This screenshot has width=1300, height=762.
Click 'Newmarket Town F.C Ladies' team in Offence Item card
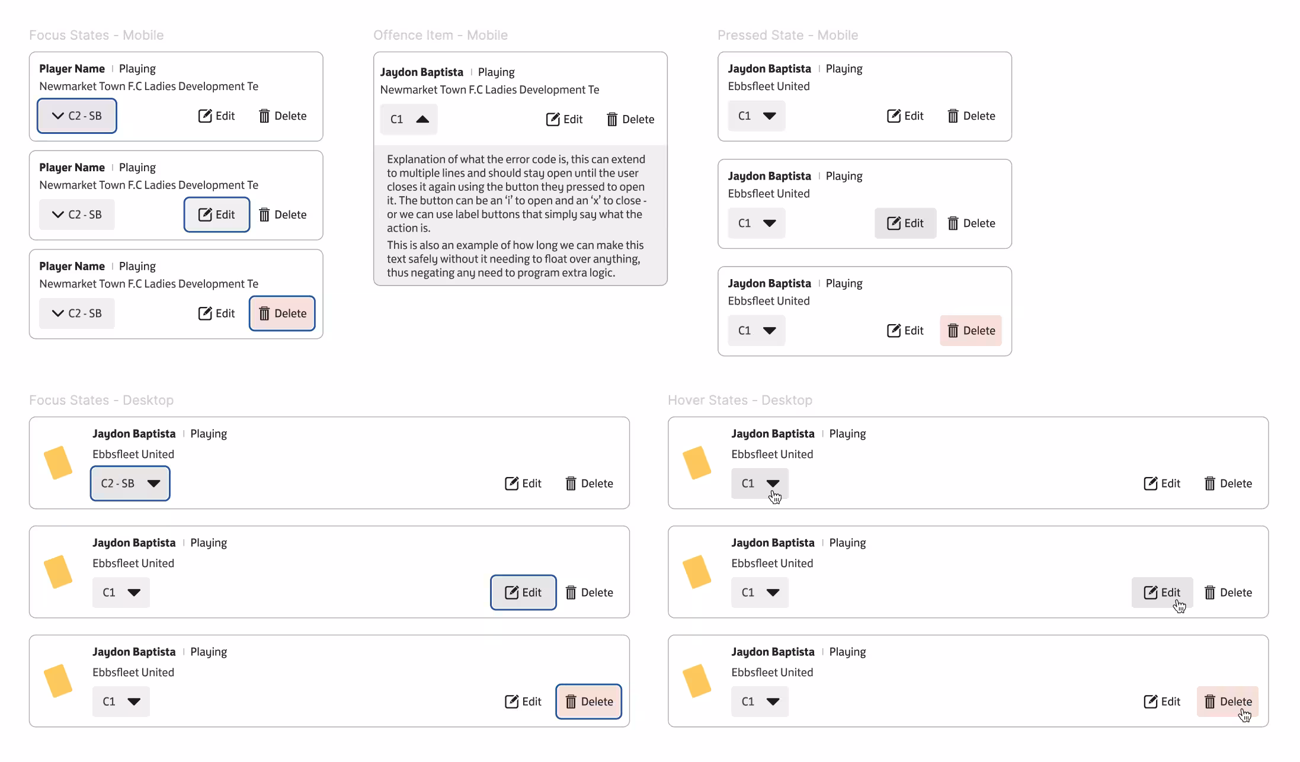(489, 89)
